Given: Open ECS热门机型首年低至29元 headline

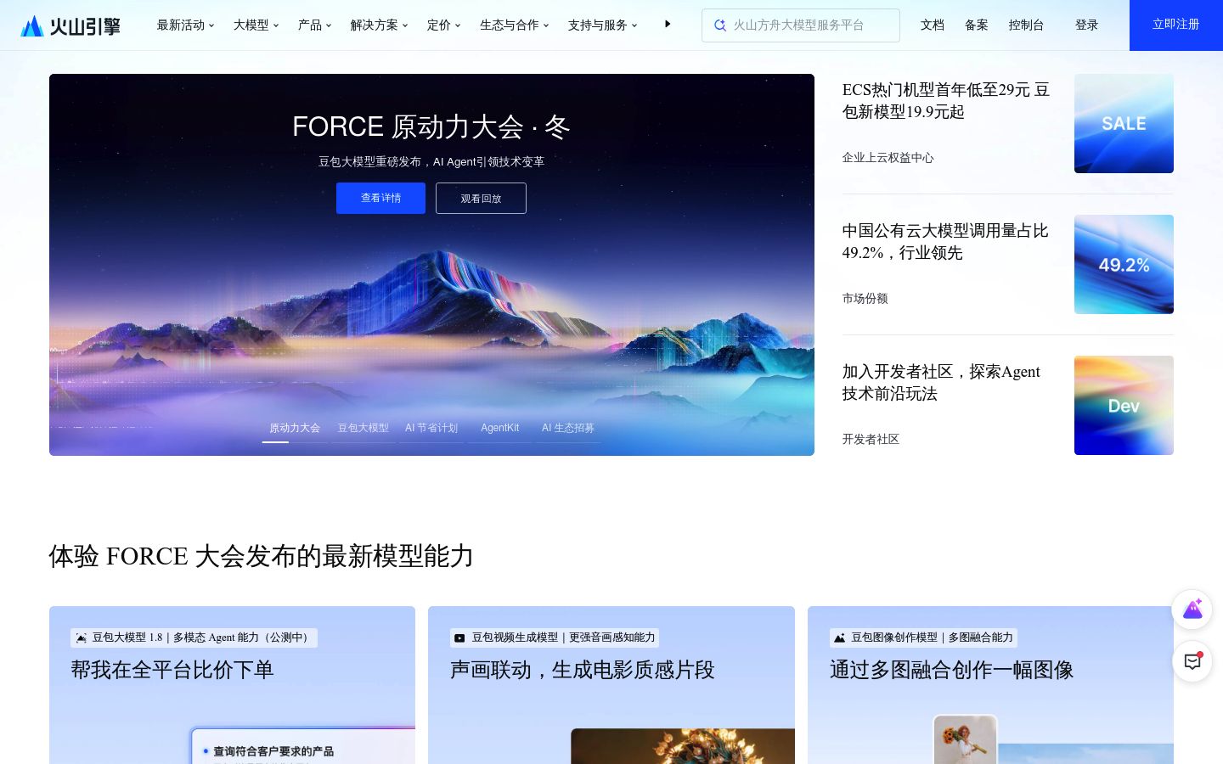Looking at the screenshot, I should click(x=946, y=101).
